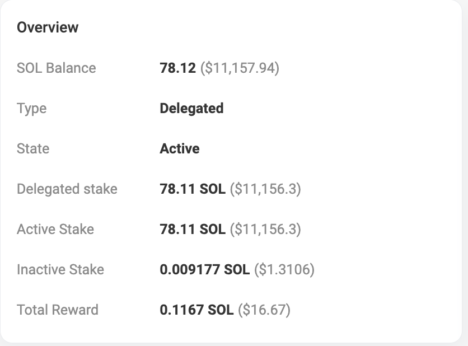Click the Delegated stake 78.11 SOL value
Screen dimensions: 468x346
[193, 189]
